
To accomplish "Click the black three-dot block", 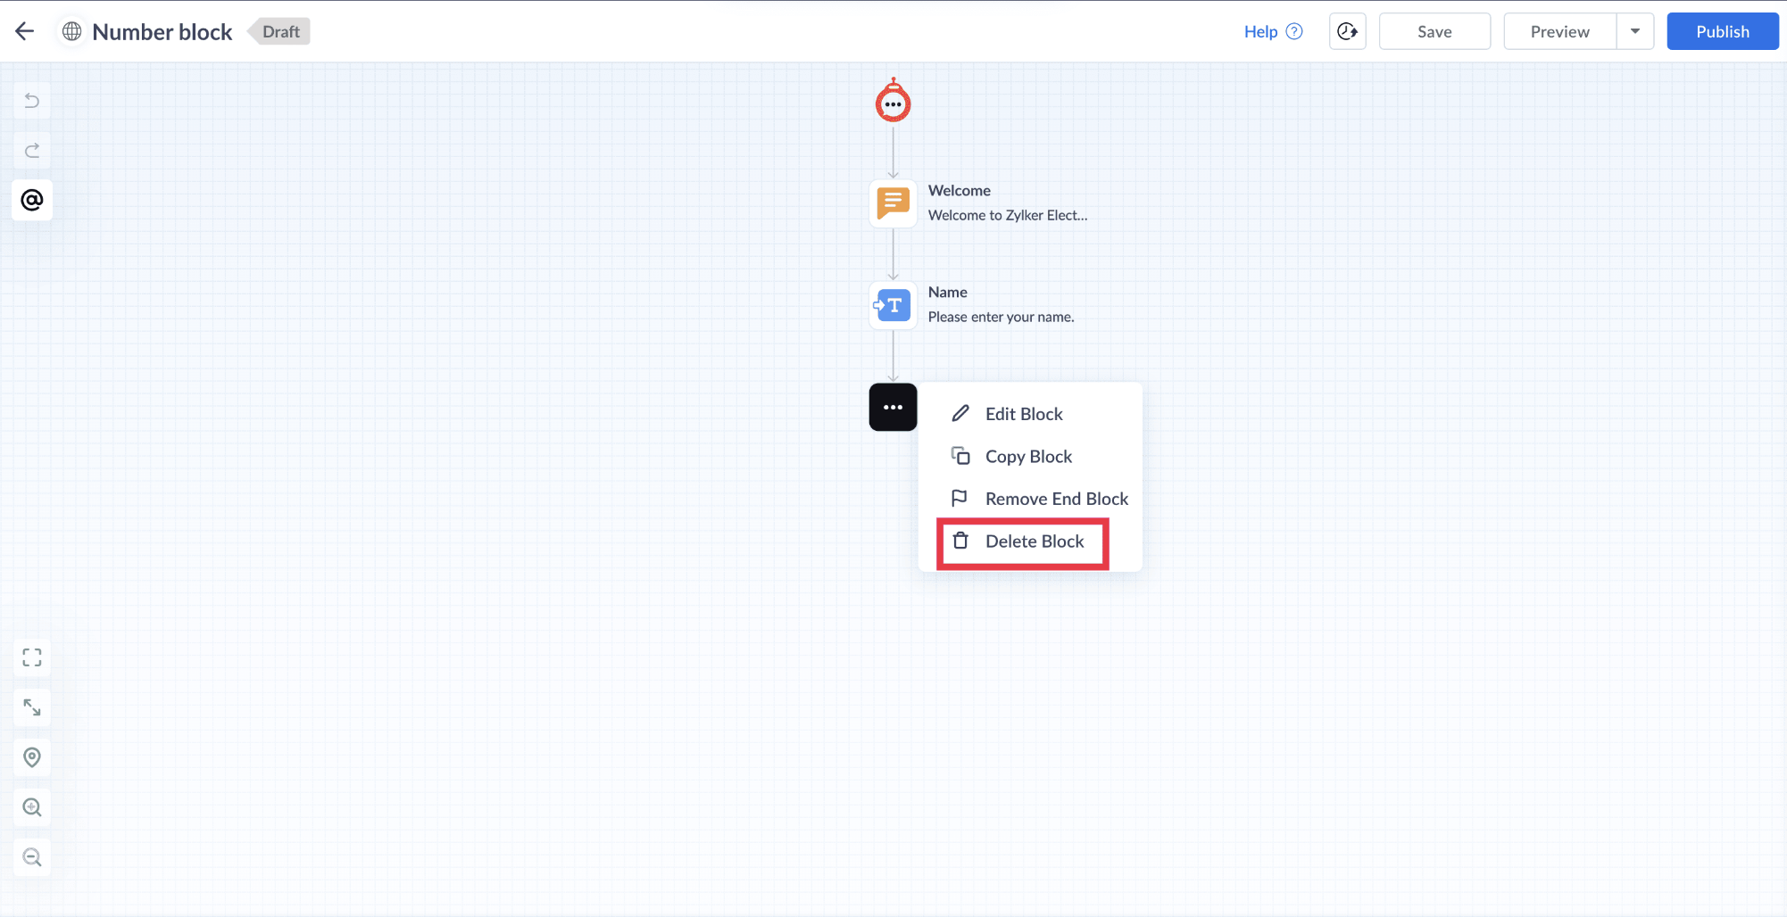I will pos(893,407).
